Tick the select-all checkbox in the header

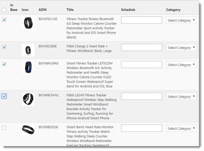tap(4, 10)
